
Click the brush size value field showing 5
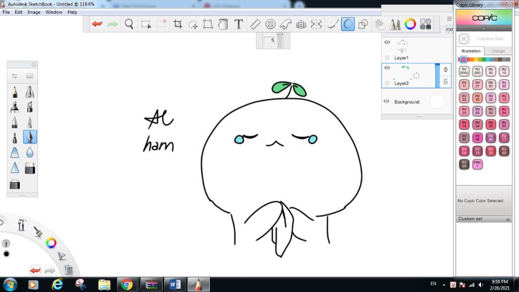[x=270, y=41]
